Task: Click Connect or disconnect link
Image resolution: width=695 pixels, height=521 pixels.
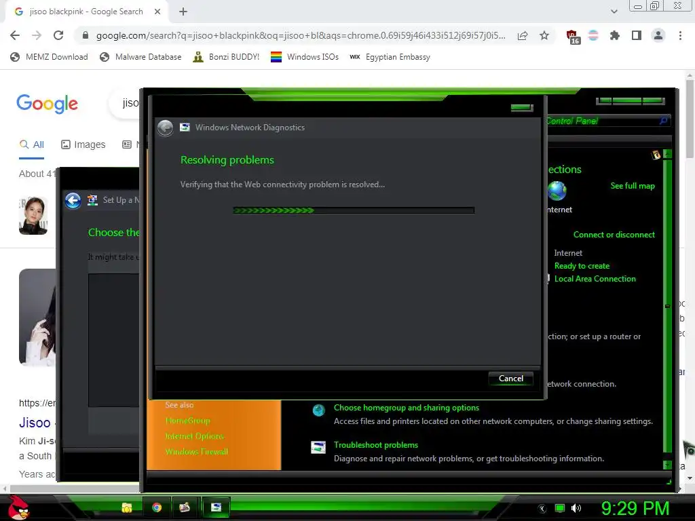Action: pyautogui.click(x=614, y=234)
